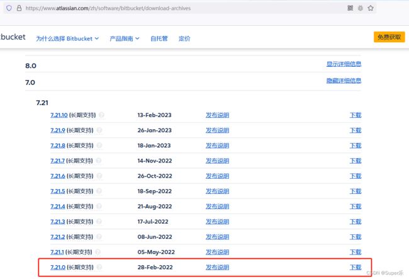
Task: Click the info icon next to 7.21.3
Action: point(99,221)
